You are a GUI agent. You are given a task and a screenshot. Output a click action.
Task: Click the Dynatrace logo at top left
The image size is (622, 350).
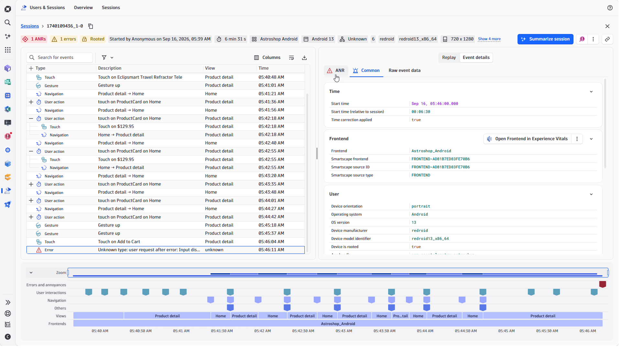click(8, 9)
